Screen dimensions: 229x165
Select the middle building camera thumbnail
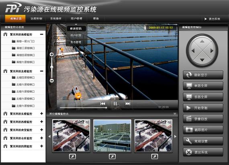112,136
